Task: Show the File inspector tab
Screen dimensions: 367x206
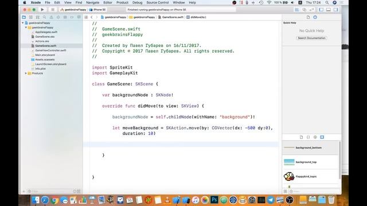Action: coord(308,17)
